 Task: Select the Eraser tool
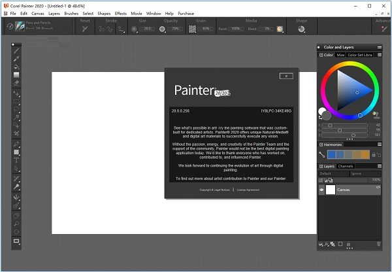(17, 83)
